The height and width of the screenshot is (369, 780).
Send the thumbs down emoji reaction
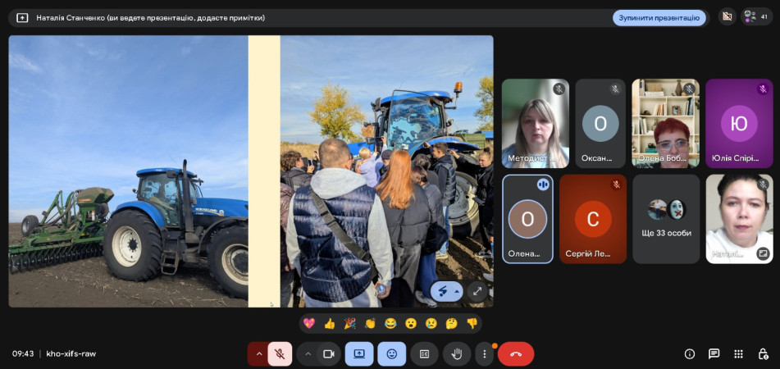[472, 323]
